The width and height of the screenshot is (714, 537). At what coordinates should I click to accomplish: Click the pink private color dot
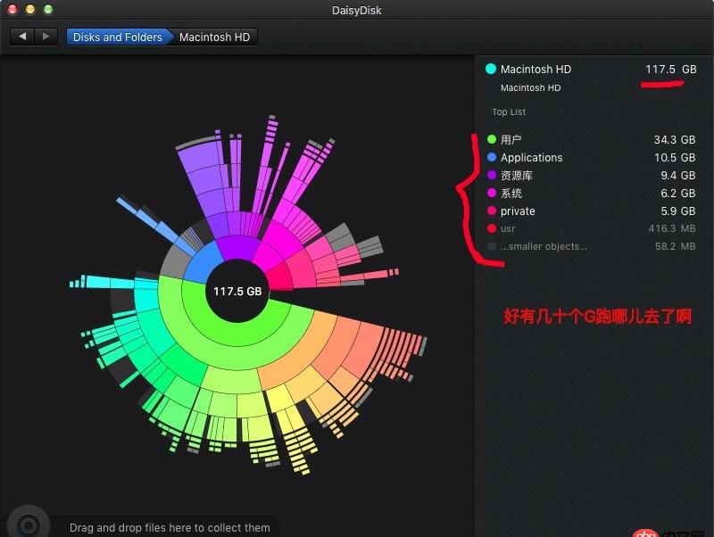[x=492, y=211]
